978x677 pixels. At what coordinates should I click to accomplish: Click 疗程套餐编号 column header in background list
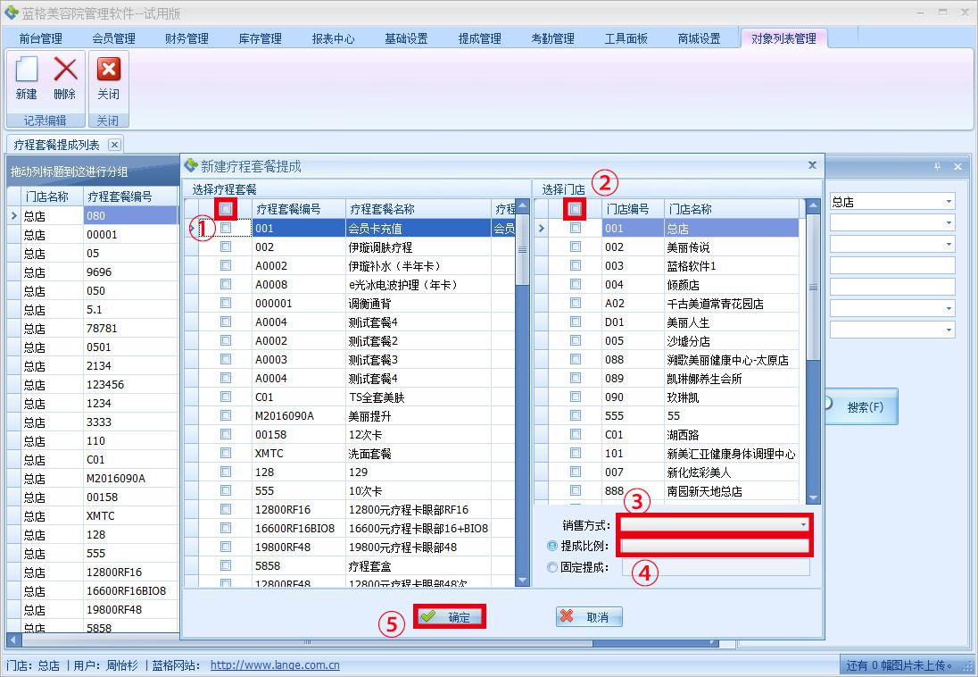pyautogui.click(x=130, y=196)
